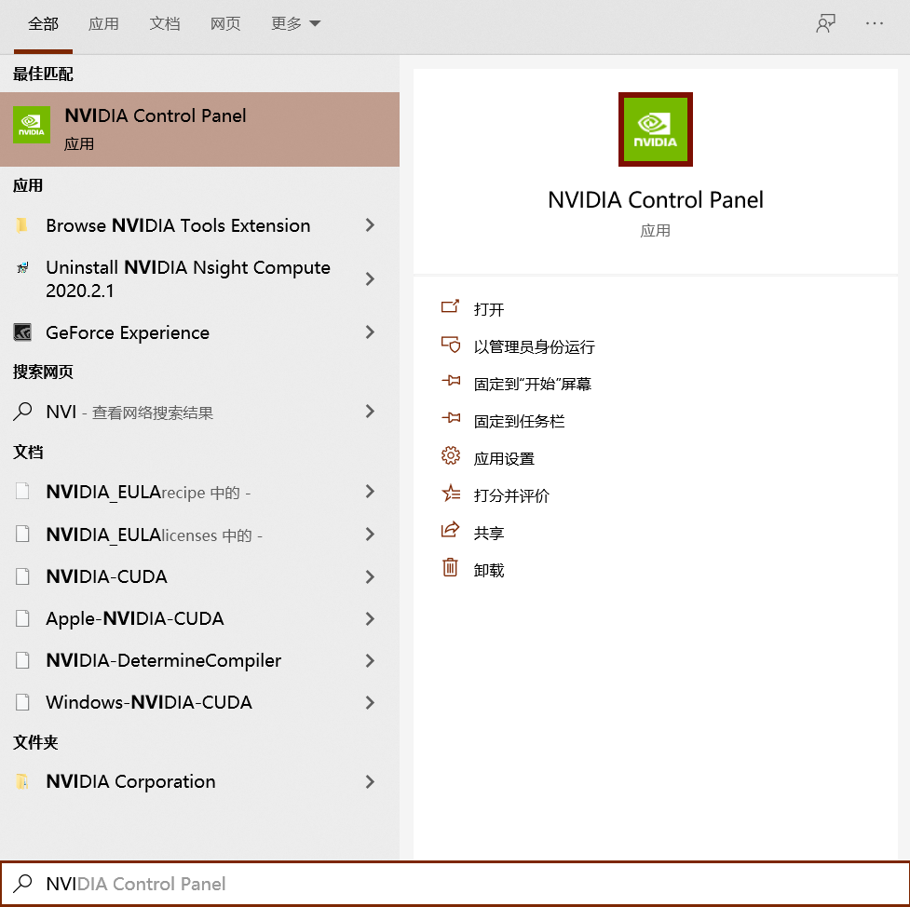Screen dimensions: 910x907
Task: Click the Uninstall NVIDIA Nsight Compute icon
Action: (22, 267)
